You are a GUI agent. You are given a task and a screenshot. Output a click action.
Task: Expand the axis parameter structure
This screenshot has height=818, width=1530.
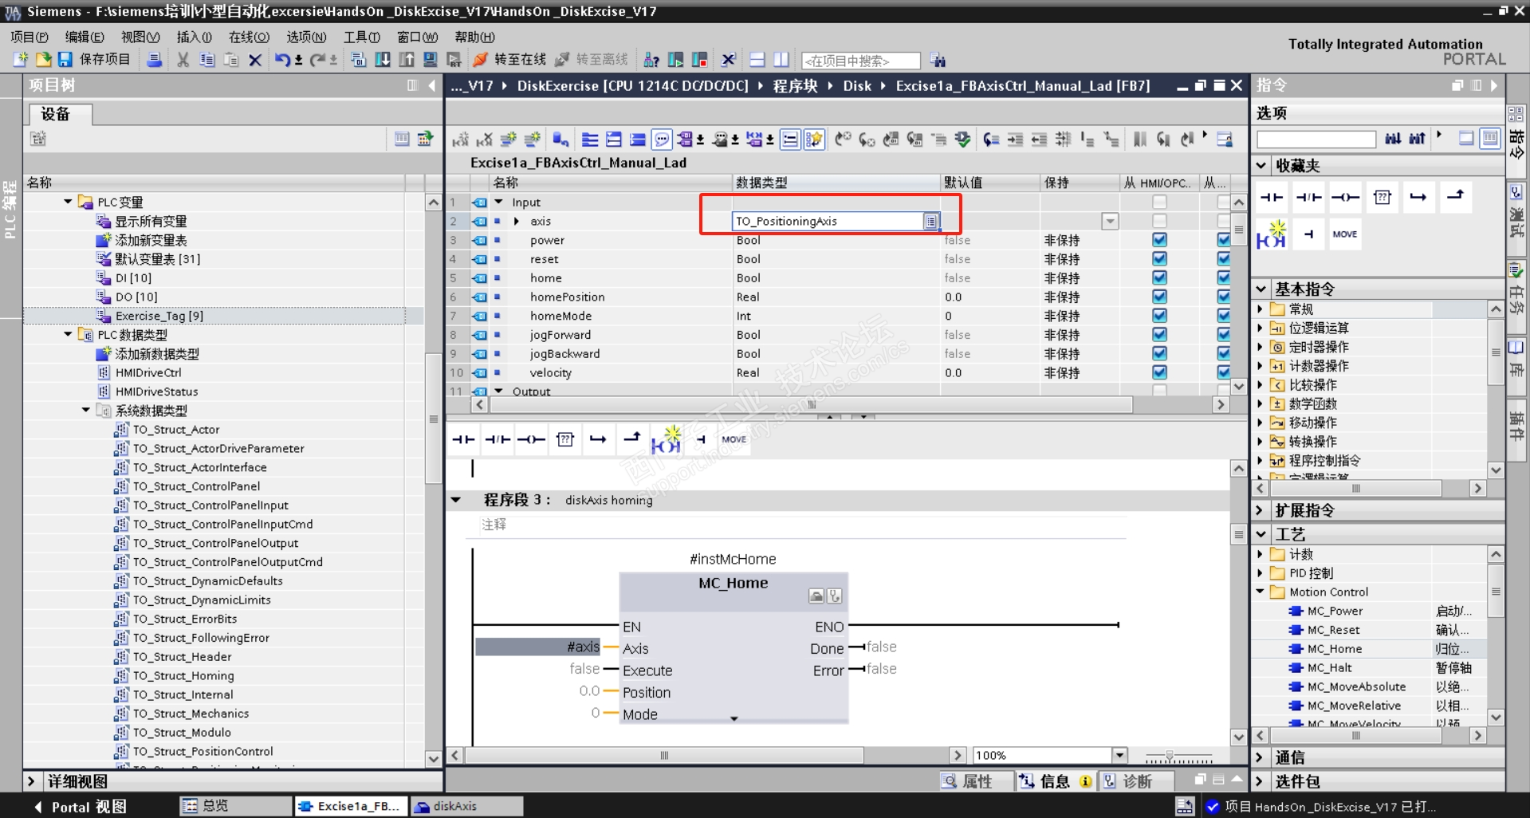pos(517,222)
